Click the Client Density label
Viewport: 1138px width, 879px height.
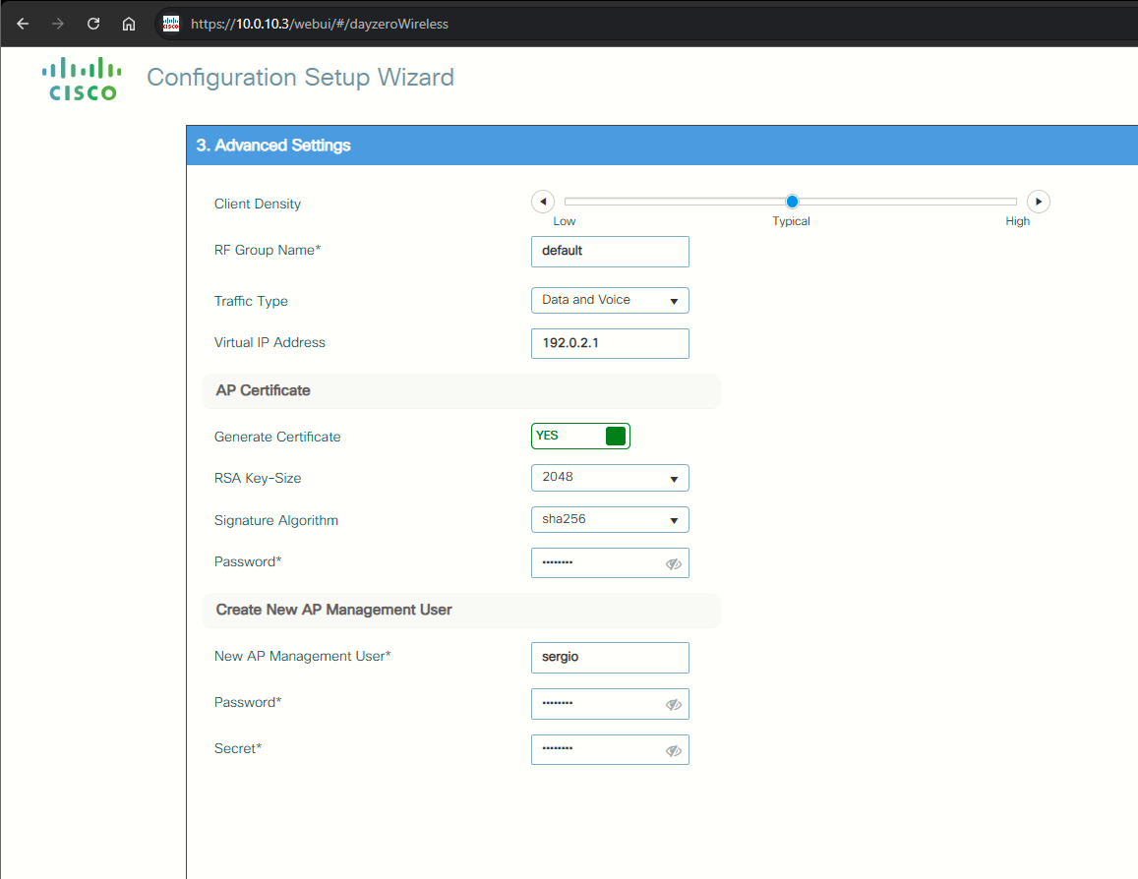257,204
